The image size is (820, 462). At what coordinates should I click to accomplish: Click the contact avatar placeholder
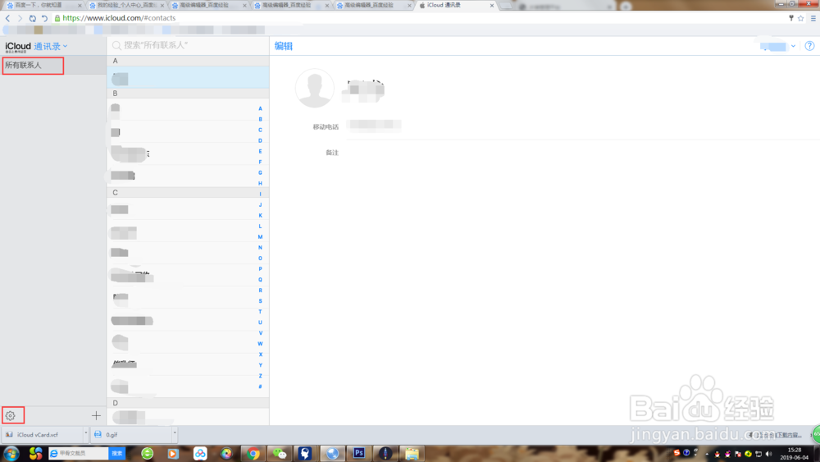click(x=315, y=88)
